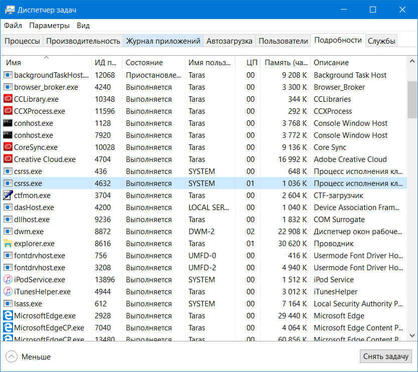Sort by the Состояние column header
This screenshot has width=418, height=372.
point(153,62)
